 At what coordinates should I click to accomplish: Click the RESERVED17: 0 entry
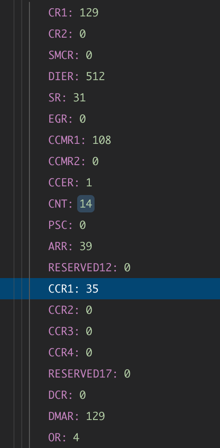click(110, 374)
